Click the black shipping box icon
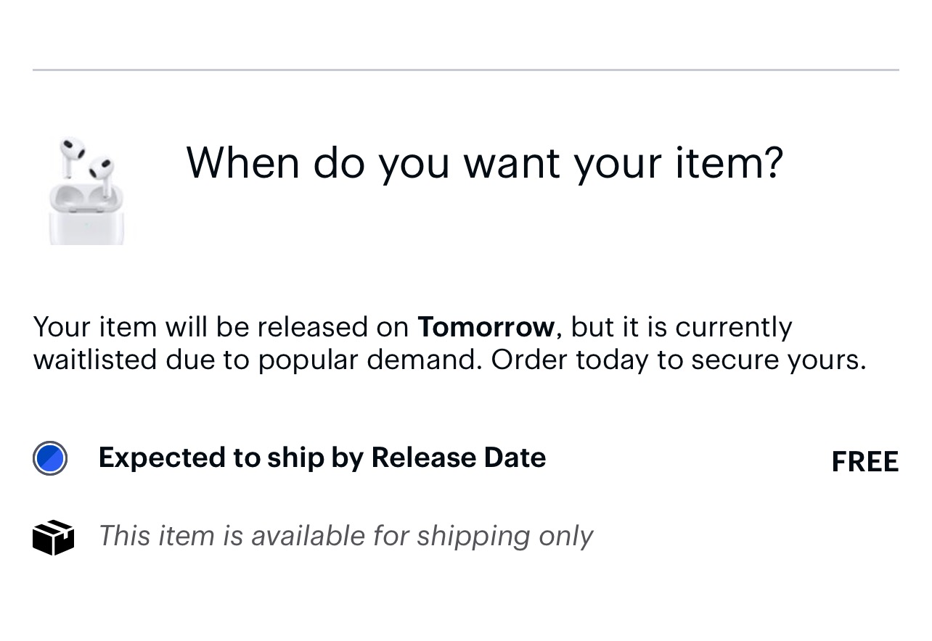Screen dimensions: 932x641 pyautogui.click(x=53, y=537)
